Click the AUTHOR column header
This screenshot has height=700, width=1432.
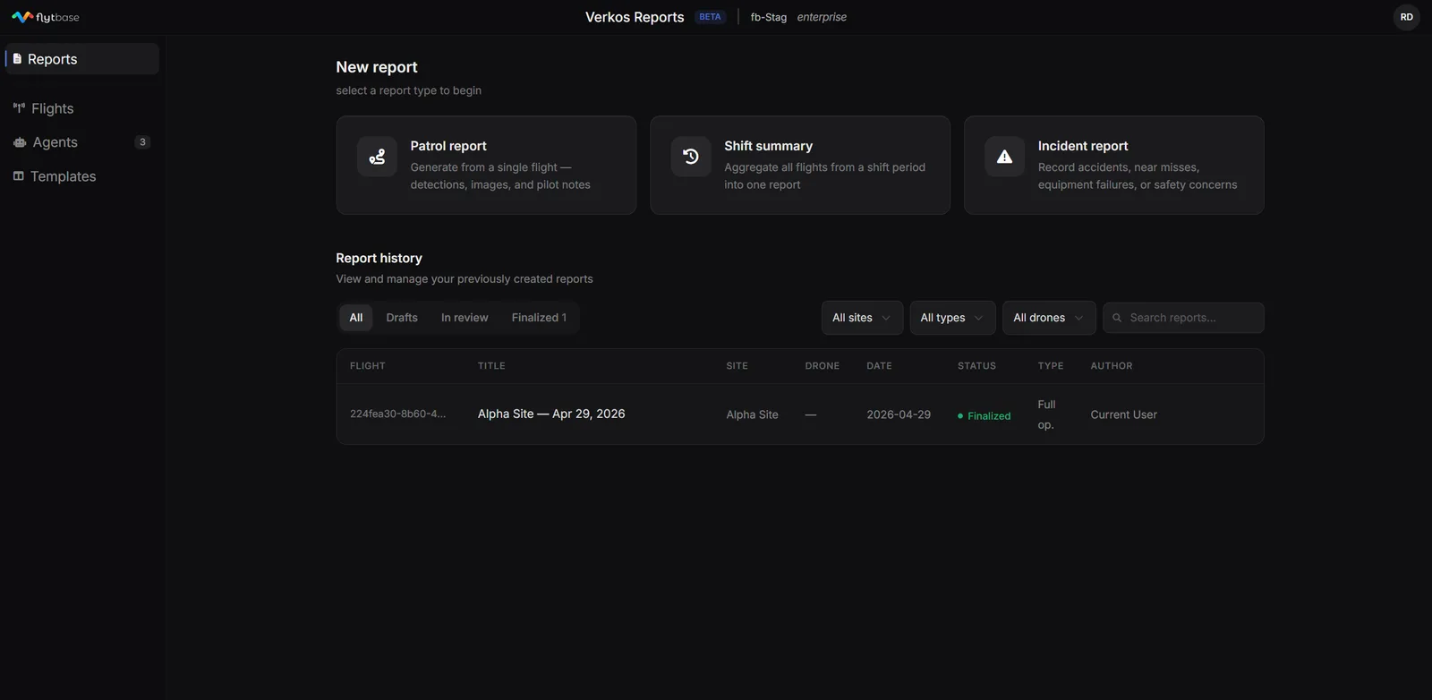(x=1112, y=366)
